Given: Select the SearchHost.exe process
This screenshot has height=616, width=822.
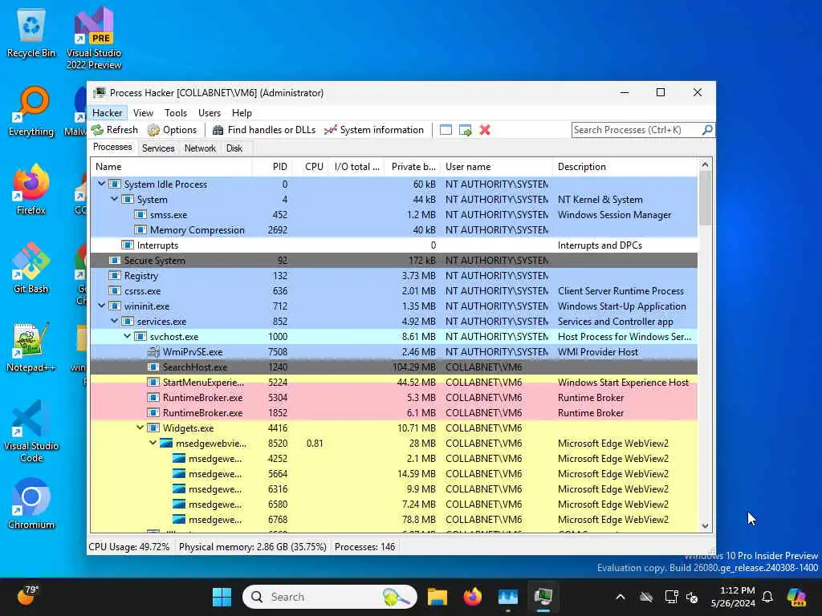Looking at the screenshot, I should point(393,367).
